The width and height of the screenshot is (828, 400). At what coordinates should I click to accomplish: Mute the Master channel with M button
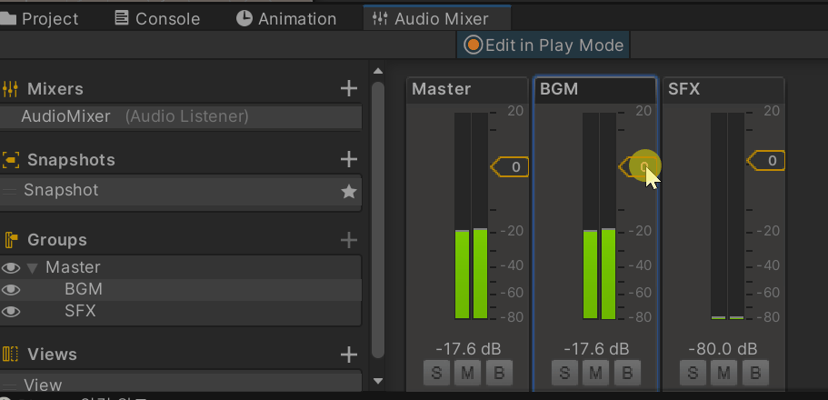pyautogui.click(x=468, y=373)
